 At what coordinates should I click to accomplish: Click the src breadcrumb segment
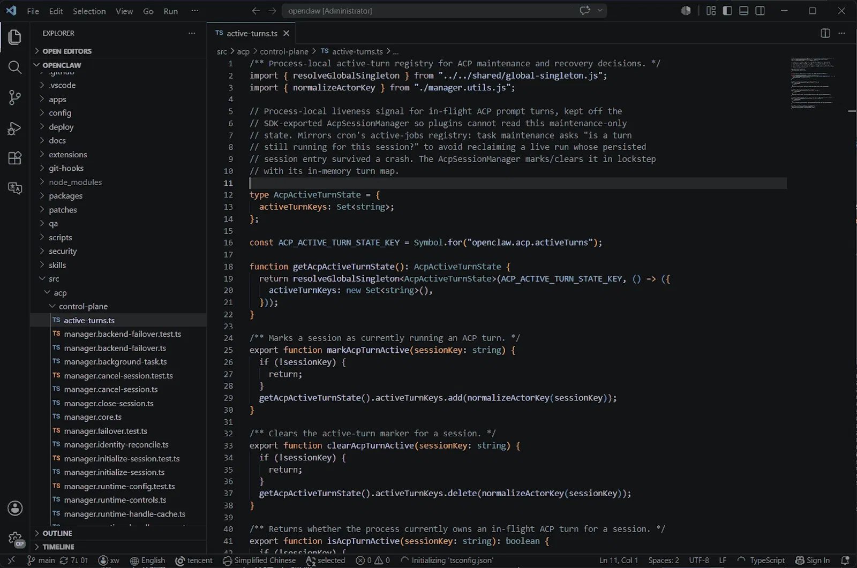pyautogui.click(x=222, y=51)
